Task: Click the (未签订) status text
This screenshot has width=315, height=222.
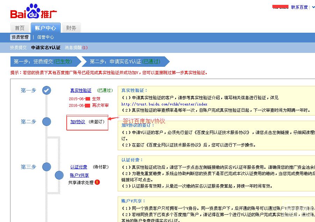Action: [97, 122]
